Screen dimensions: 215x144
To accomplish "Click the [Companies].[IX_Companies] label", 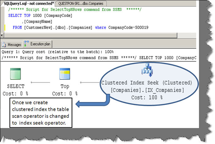I will pyautogui.click(x=147, y=90).
